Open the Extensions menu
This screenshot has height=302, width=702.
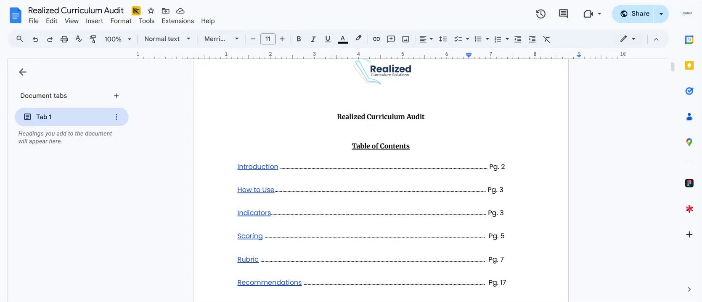click(178, 21)
